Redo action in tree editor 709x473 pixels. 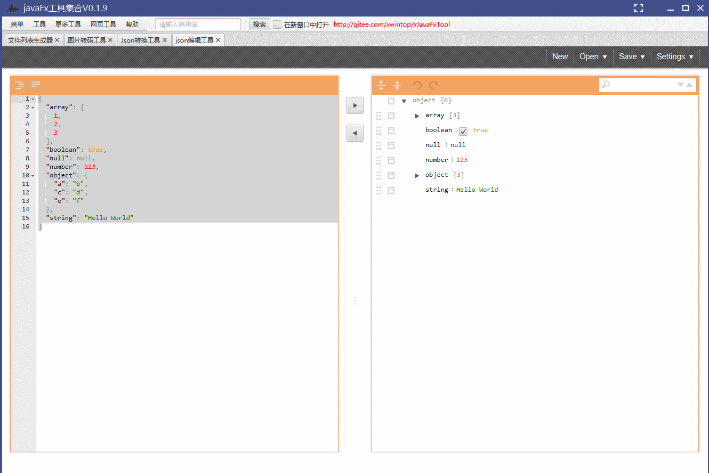pos(433,85)
